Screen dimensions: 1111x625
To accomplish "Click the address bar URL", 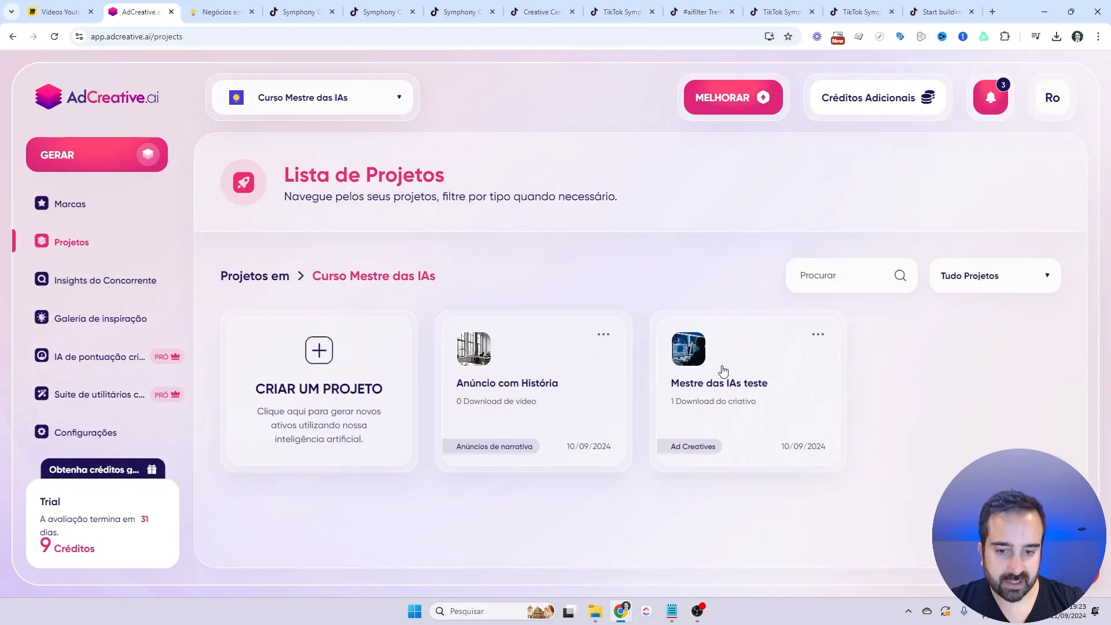I will 137,36.
